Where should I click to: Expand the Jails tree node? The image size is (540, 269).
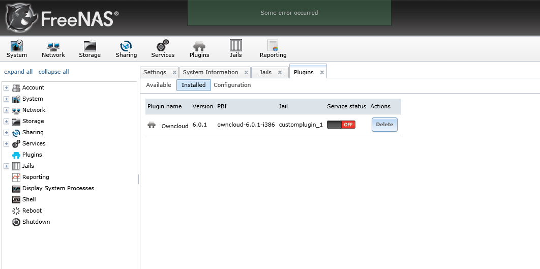pyautogui.click(x=6, y=166)
